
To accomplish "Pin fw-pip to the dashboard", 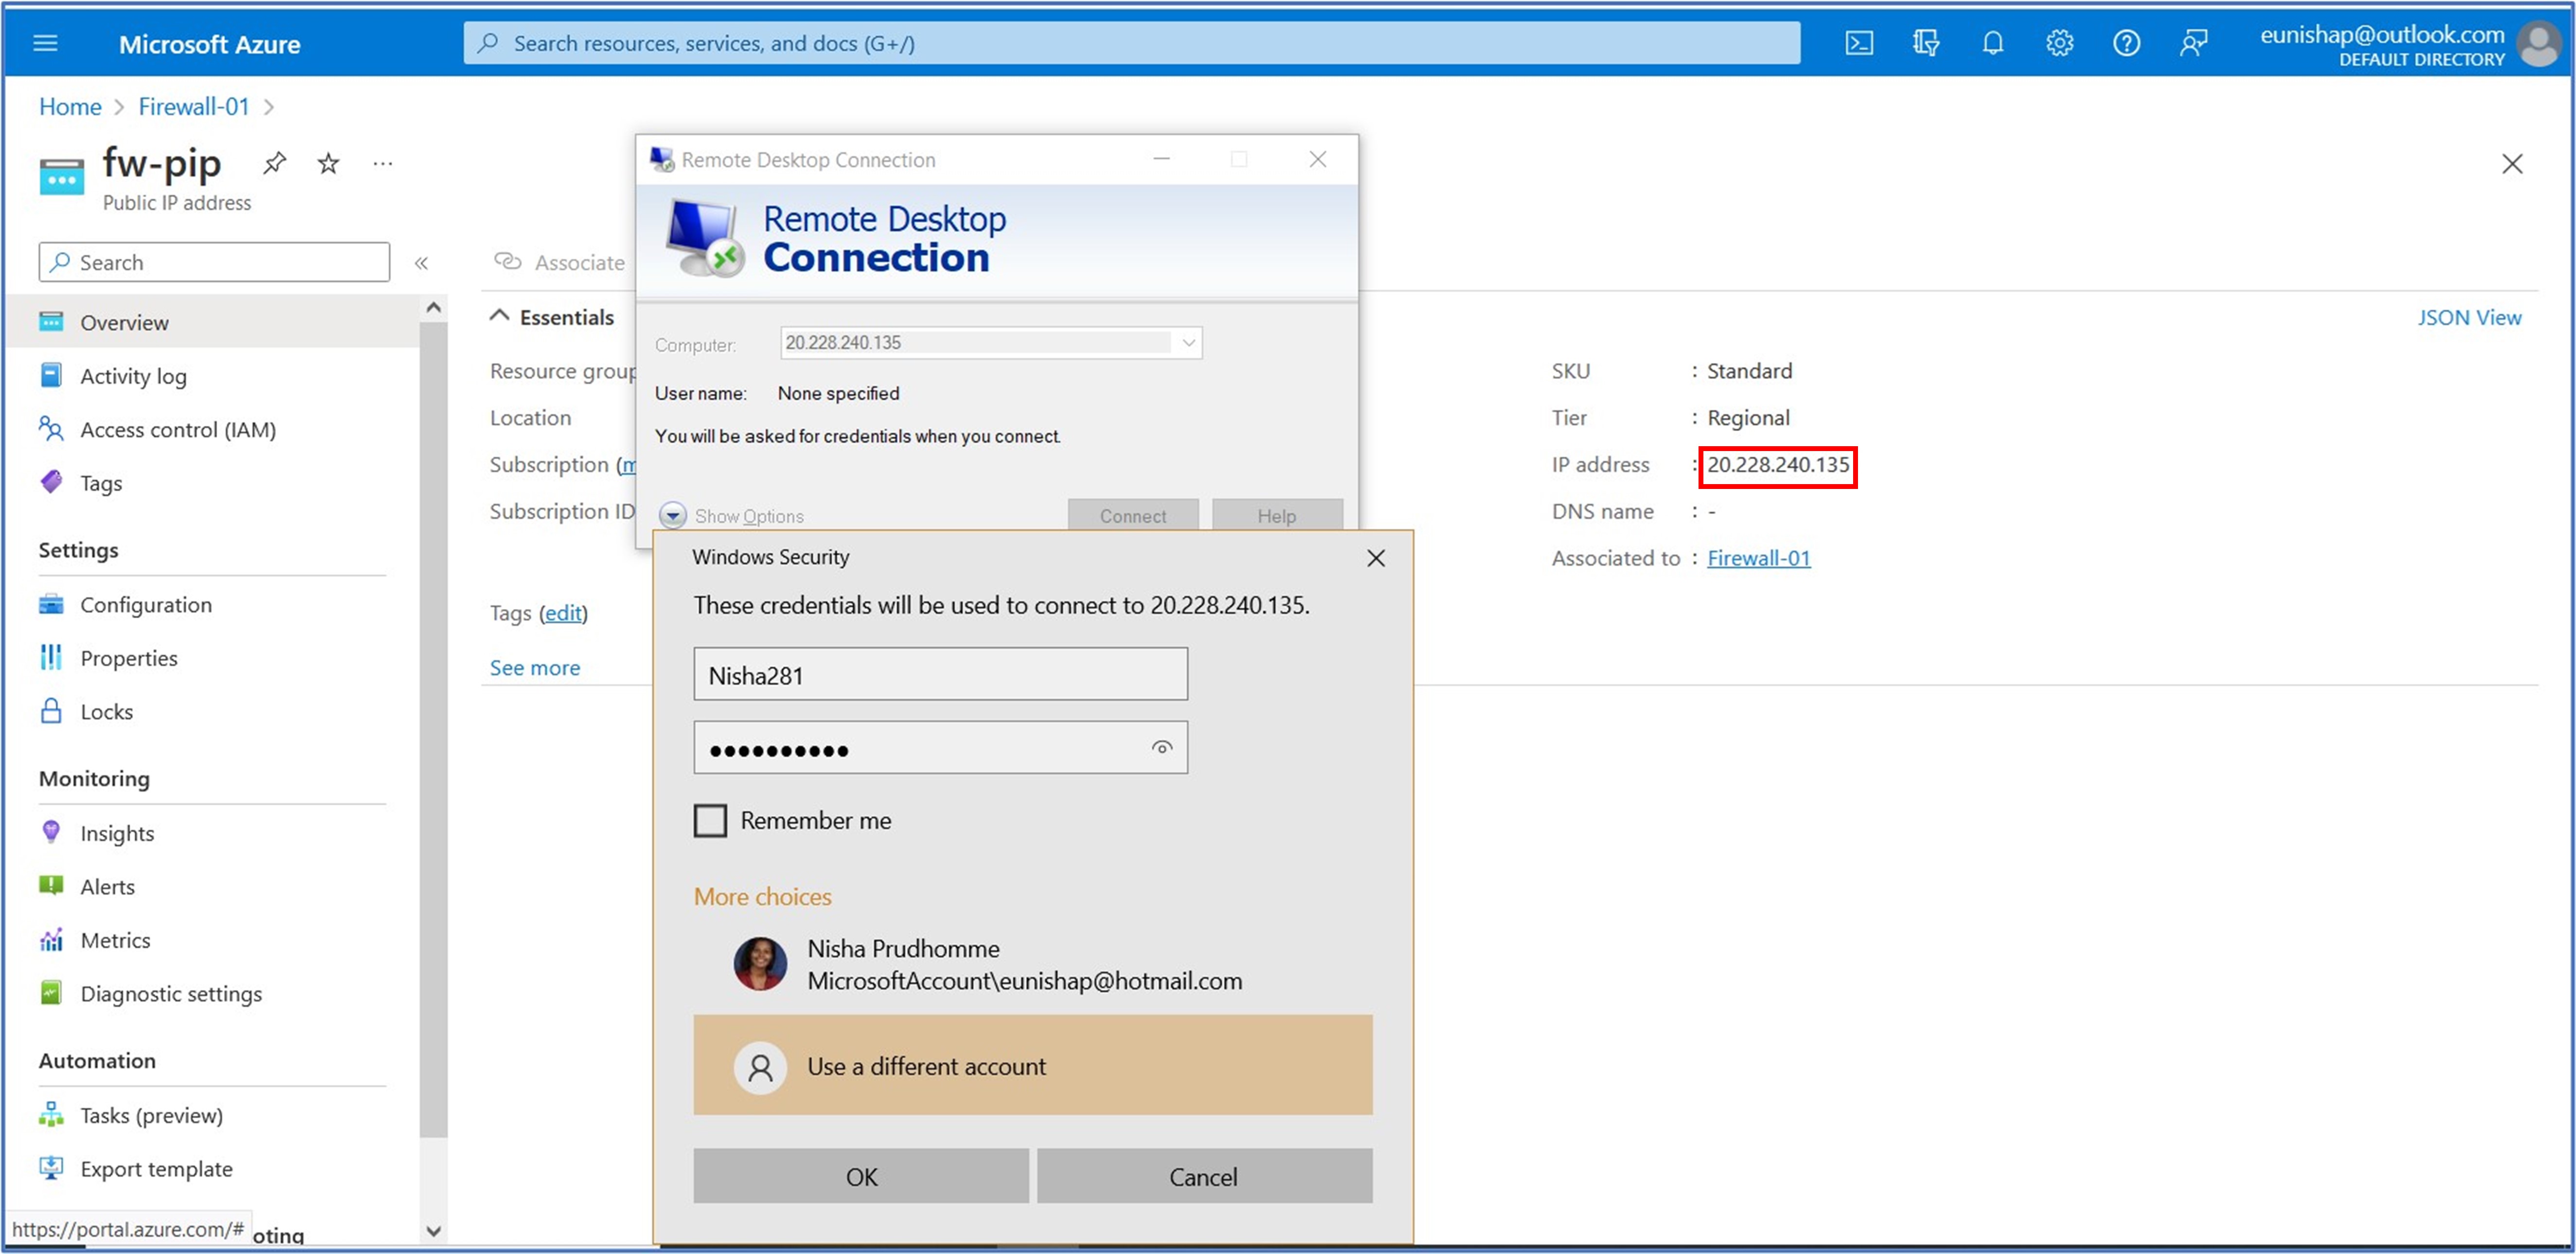I will pos(274,163).
